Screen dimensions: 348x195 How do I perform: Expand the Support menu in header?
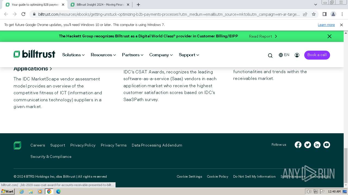[x=189, y=55]
